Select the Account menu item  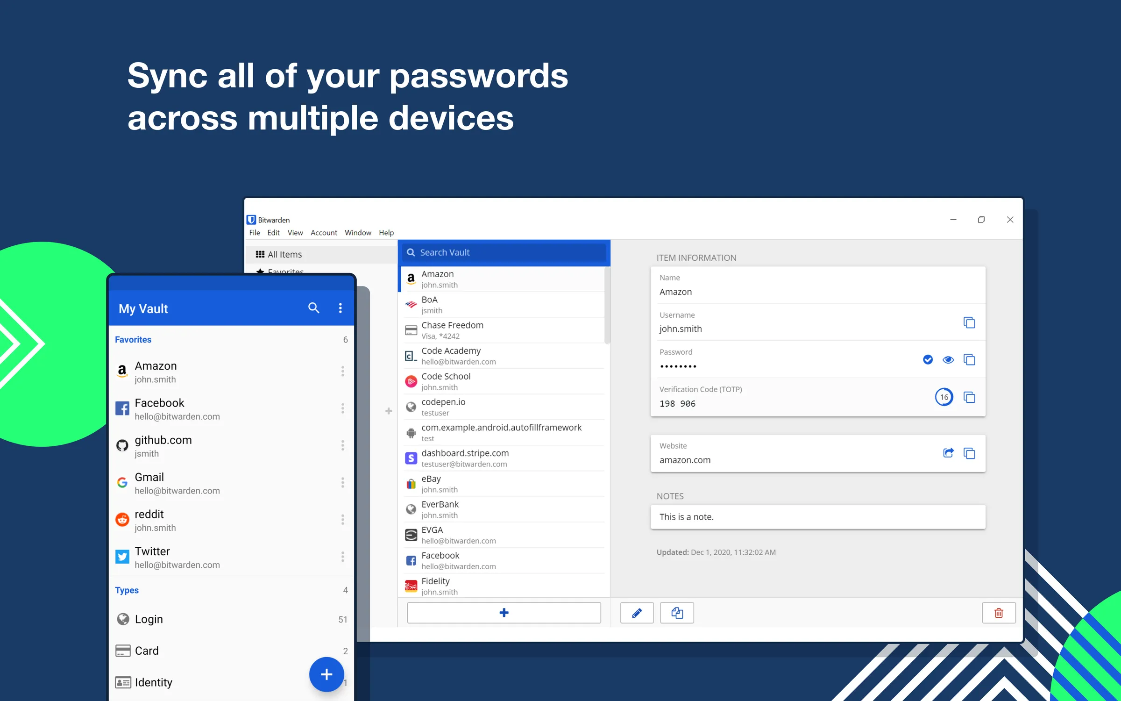pyautogui.click(x=323, y=233)
